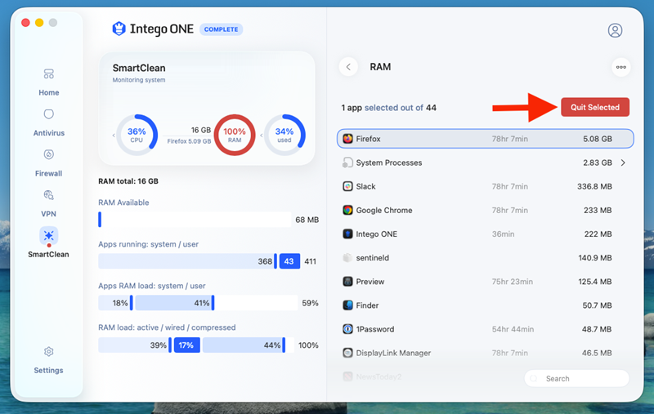Open the three-dot more options menu

point(621,67)
